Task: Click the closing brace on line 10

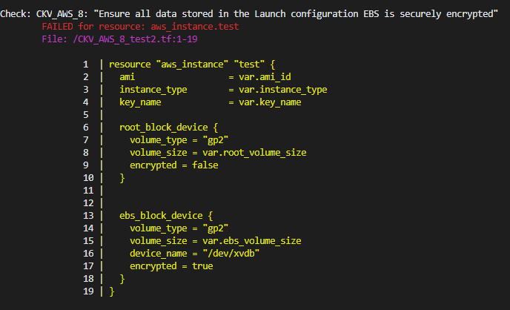Action: coord(122,178)
